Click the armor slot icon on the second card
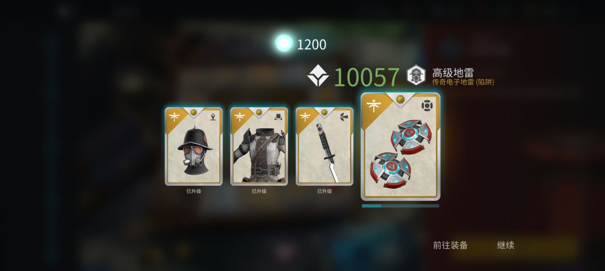Viewport: 605px width, 271px height. pos(278,116)
